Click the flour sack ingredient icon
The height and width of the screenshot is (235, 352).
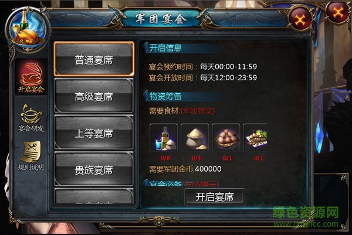point(195,138)
